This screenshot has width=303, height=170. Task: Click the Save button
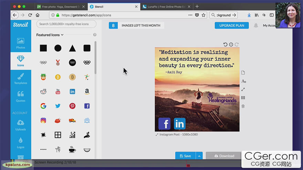186,156
